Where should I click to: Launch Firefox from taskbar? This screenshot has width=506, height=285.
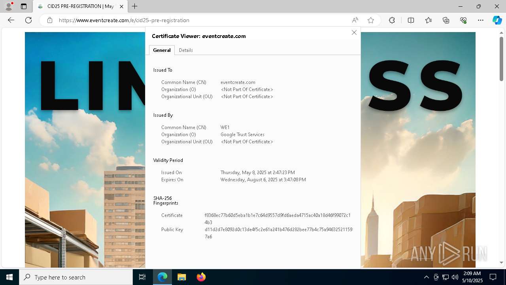coord(201,277)
